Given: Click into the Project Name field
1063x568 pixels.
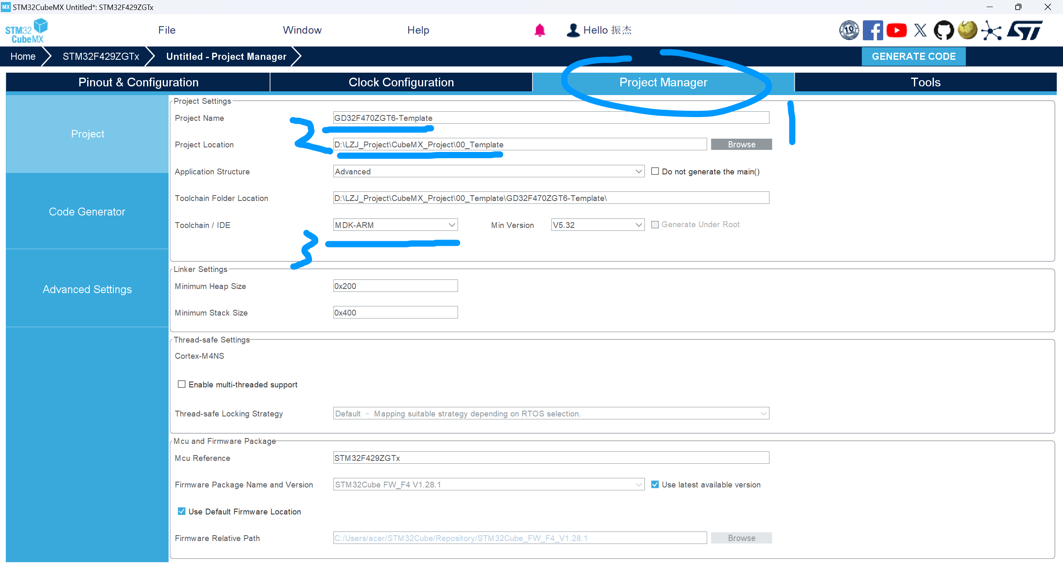Looking at the screenshot, I should (x=551, y=118).
